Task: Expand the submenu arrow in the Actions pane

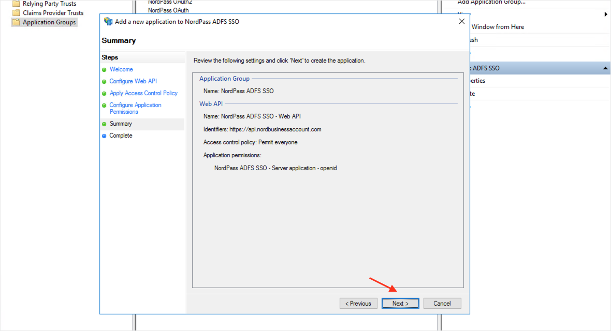Action: click(605, 14)
